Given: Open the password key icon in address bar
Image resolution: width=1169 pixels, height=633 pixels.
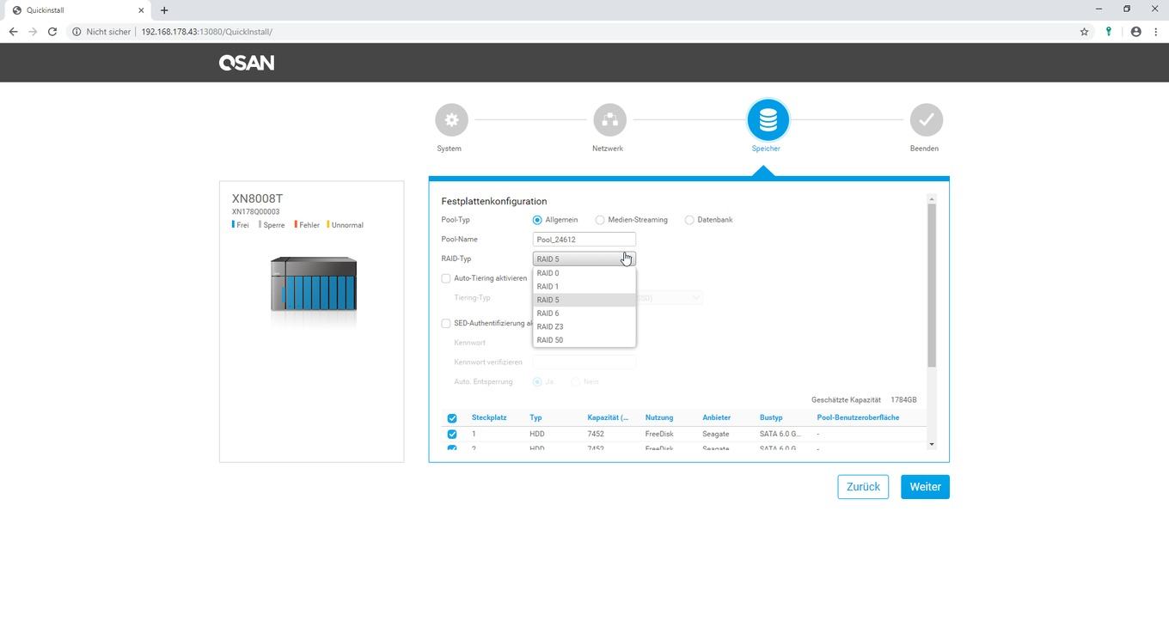Looking at the screenshot, I should (1109, 32).
